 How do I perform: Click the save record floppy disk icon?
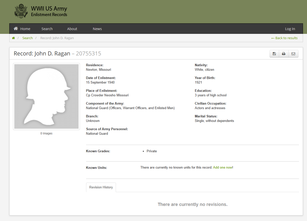pos(274,54)
